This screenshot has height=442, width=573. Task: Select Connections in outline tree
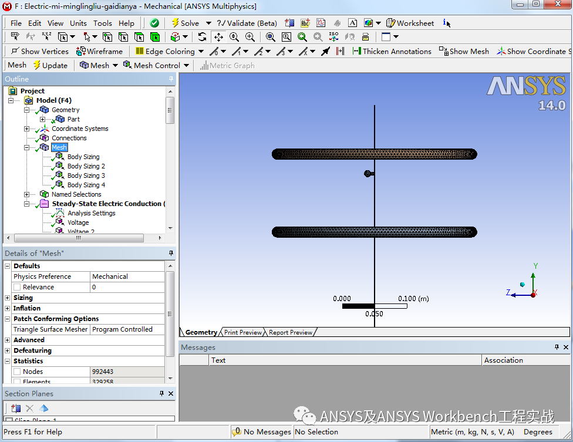pos(69,138)
